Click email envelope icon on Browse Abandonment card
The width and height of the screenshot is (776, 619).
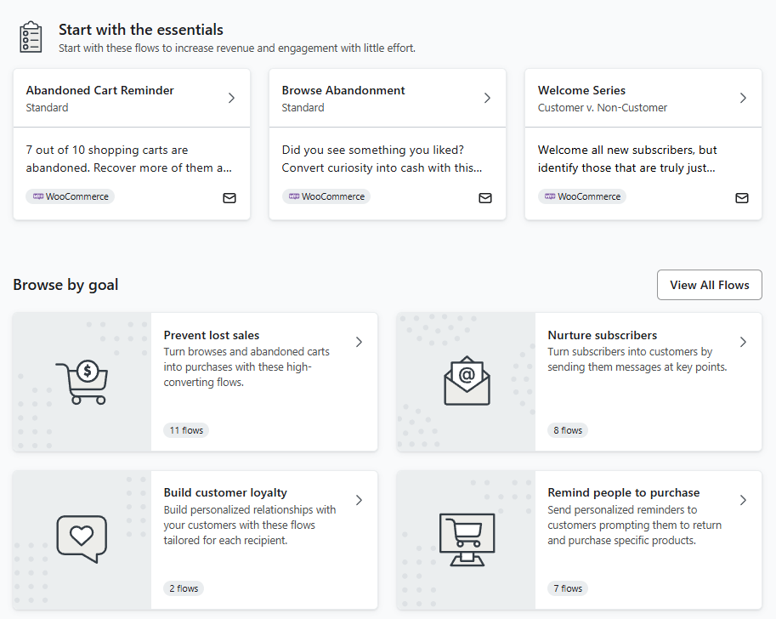pyautogui.click(x=485, y=198)
